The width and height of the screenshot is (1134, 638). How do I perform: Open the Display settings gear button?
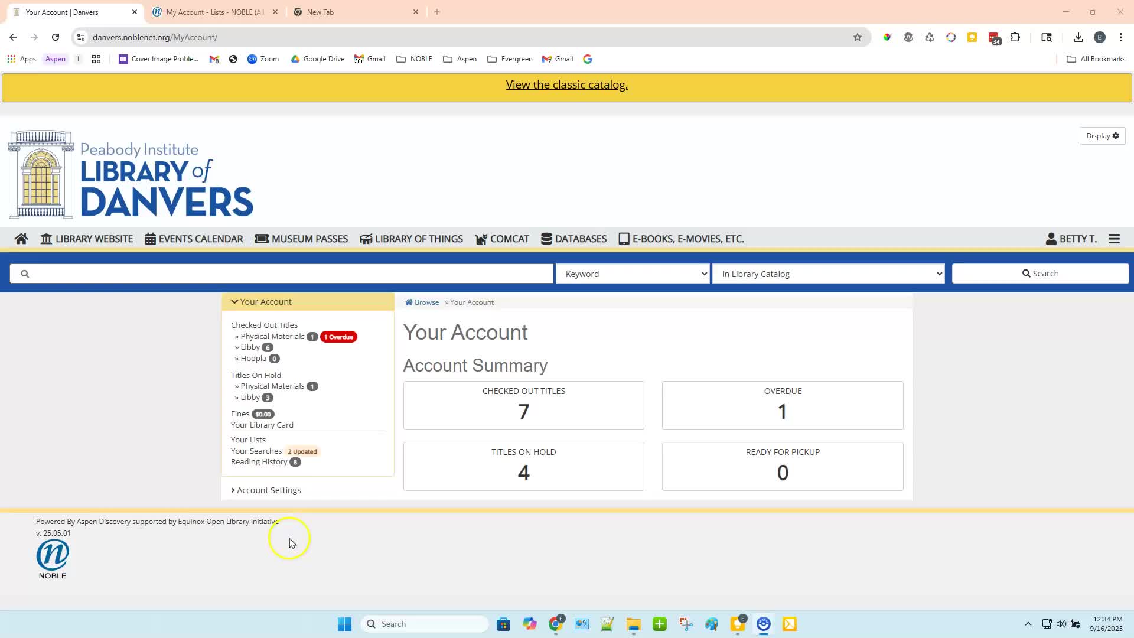coord(1102,136)
